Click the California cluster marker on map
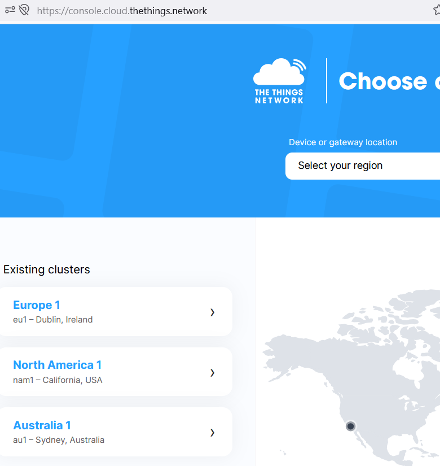 coord(350,426)
